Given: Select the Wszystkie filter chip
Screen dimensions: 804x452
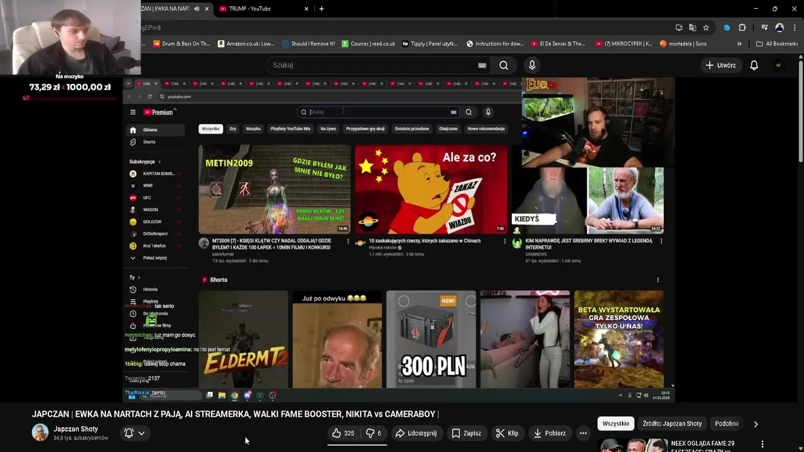Looking at the screenshot, I should click(616, 424).
